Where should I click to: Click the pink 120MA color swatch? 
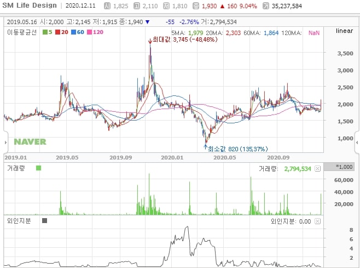(x=89, y=32)
